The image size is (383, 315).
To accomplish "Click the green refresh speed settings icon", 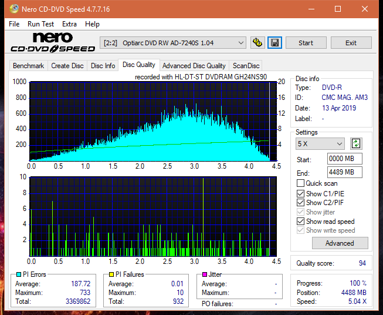I will point(356,143).
